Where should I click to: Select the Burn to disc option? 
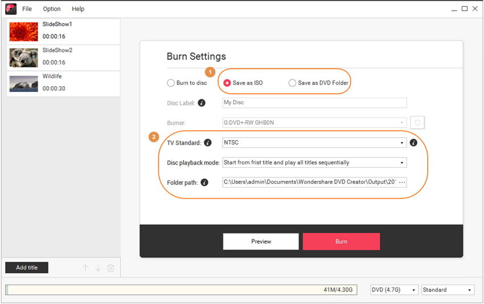pos(171,83)
